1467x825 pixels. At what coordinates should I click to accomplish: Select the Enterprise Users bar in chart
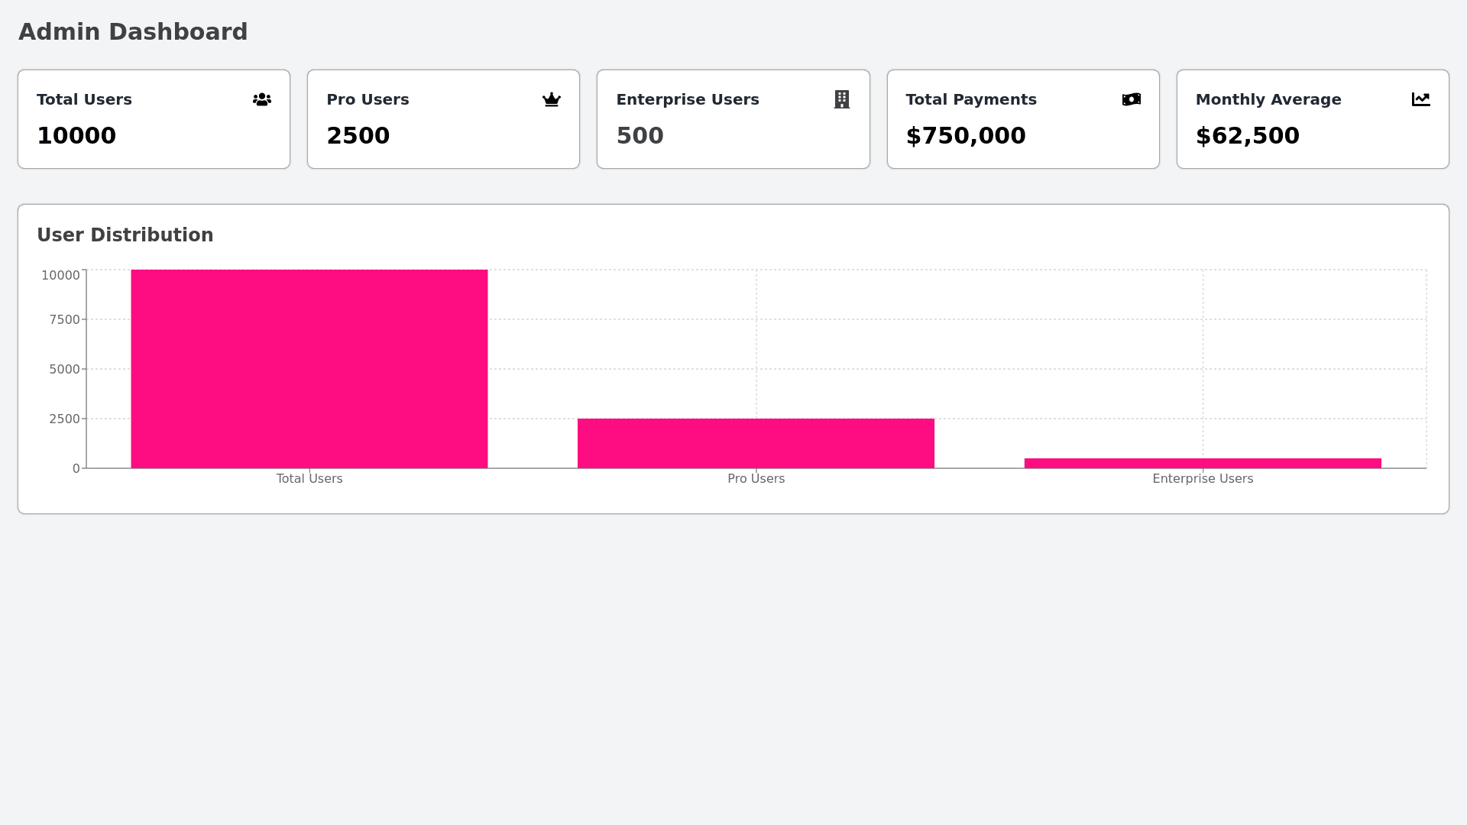click(1202, 463)
